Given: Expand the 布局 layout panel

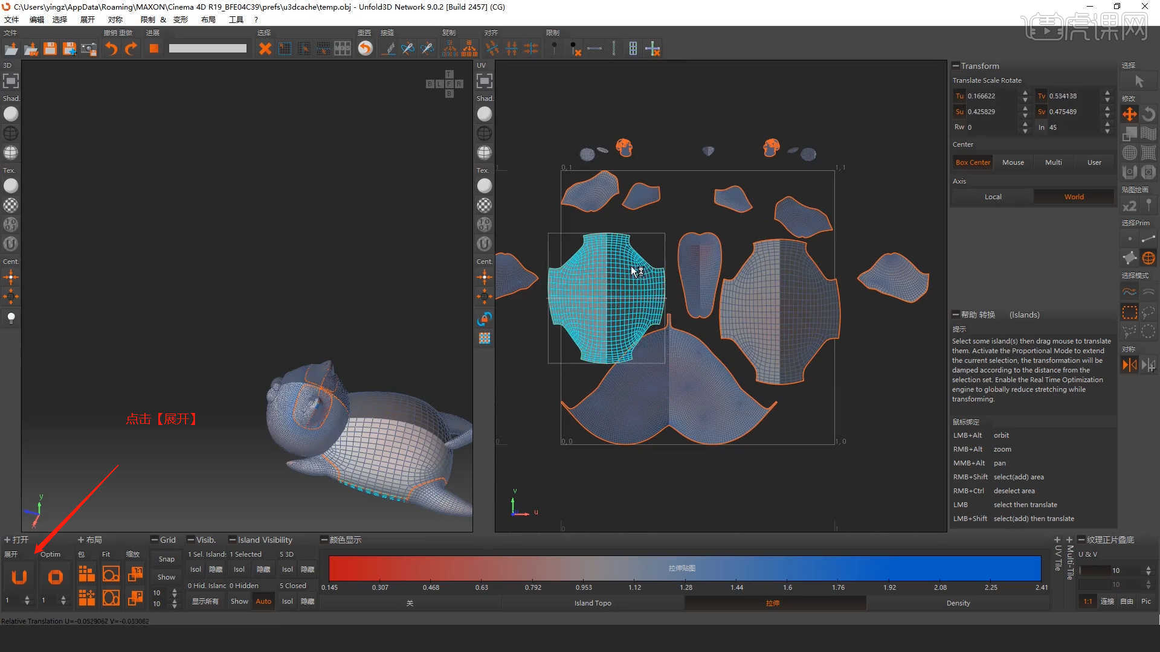Looking at the screenshot, I should [x=81, y=540].
